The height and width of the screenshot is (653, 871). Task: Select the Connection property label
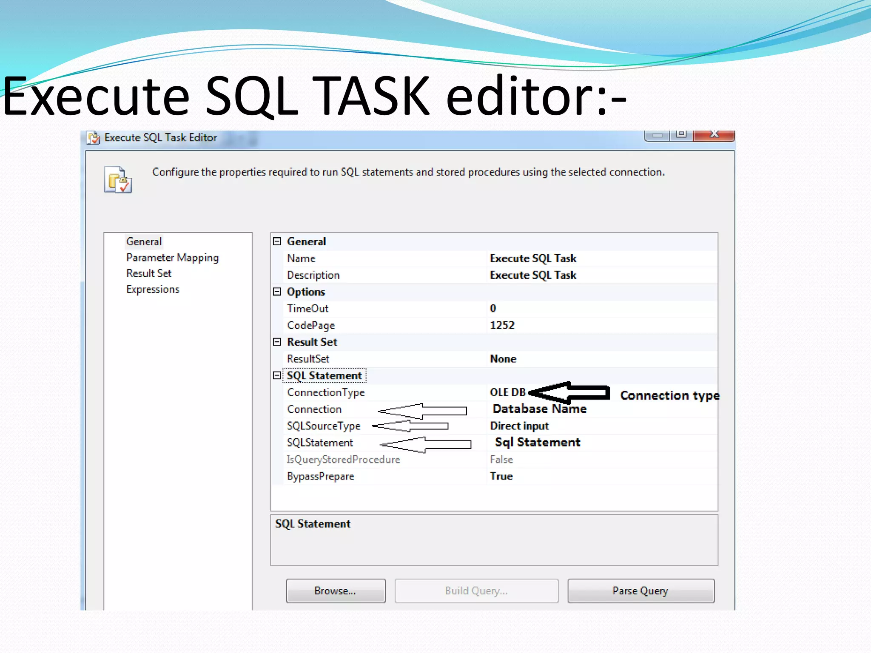coord(314,409)
